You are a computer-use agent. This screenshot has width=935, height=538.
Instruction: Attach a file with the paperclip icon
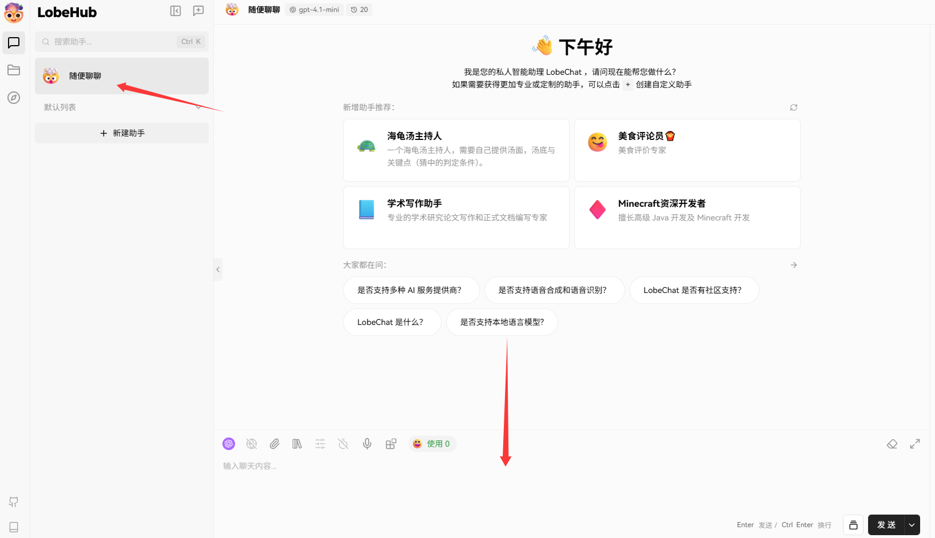(274, 444)
